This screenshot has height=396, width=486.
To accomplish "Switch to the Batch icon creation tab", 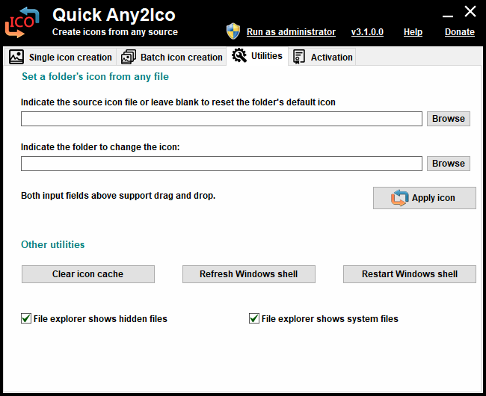I will pos(171,57).
